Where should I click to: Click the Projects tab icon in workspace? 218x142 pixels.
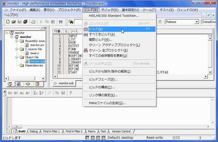[10, 84]
